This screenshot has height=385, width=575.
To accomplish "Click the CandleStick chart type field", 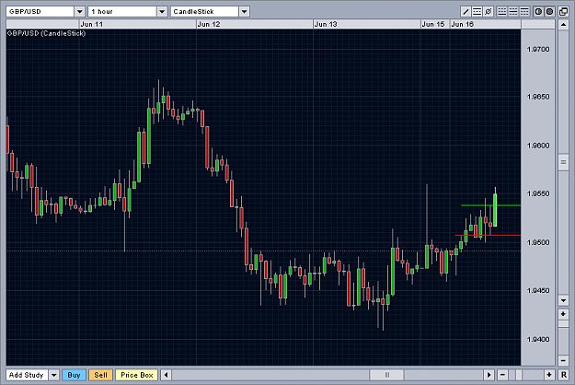I will [204, 12].
